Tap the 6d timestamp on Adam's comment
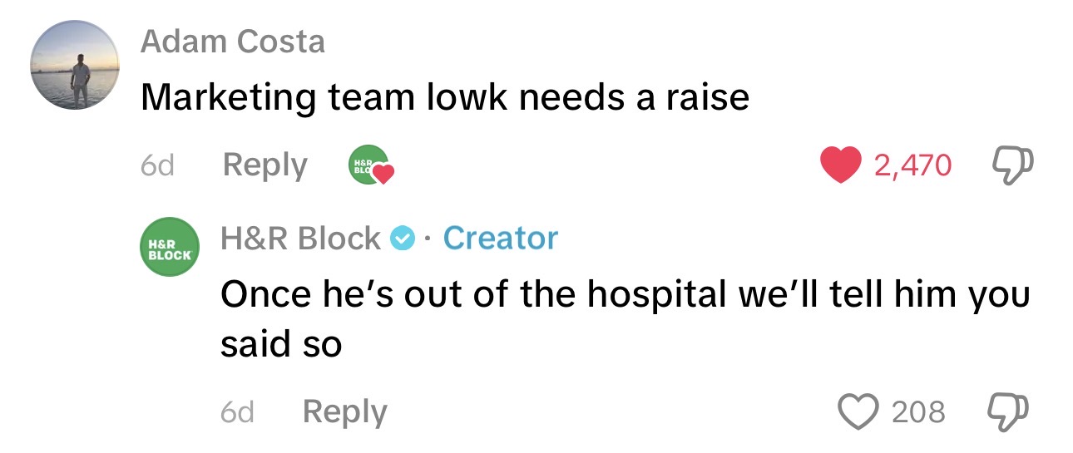Image resolution: width=1073 pixels, height=453 pixels. coord(157,165)
